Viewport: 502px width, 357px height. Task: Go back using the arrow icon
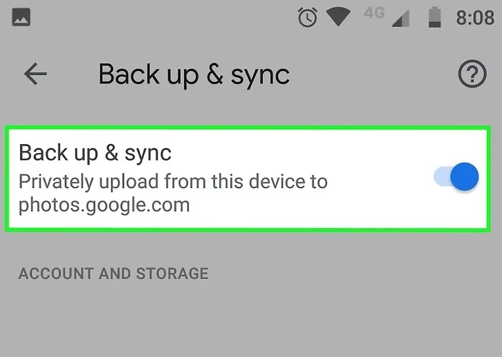point(36,74)
